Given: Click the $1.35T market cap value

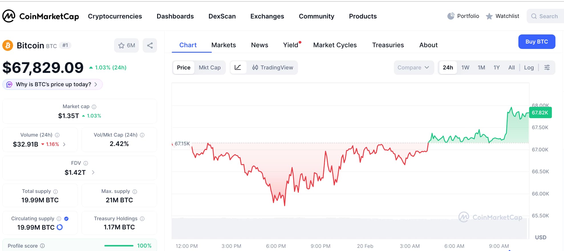Looking at the screenshot, I should point(68,116).
